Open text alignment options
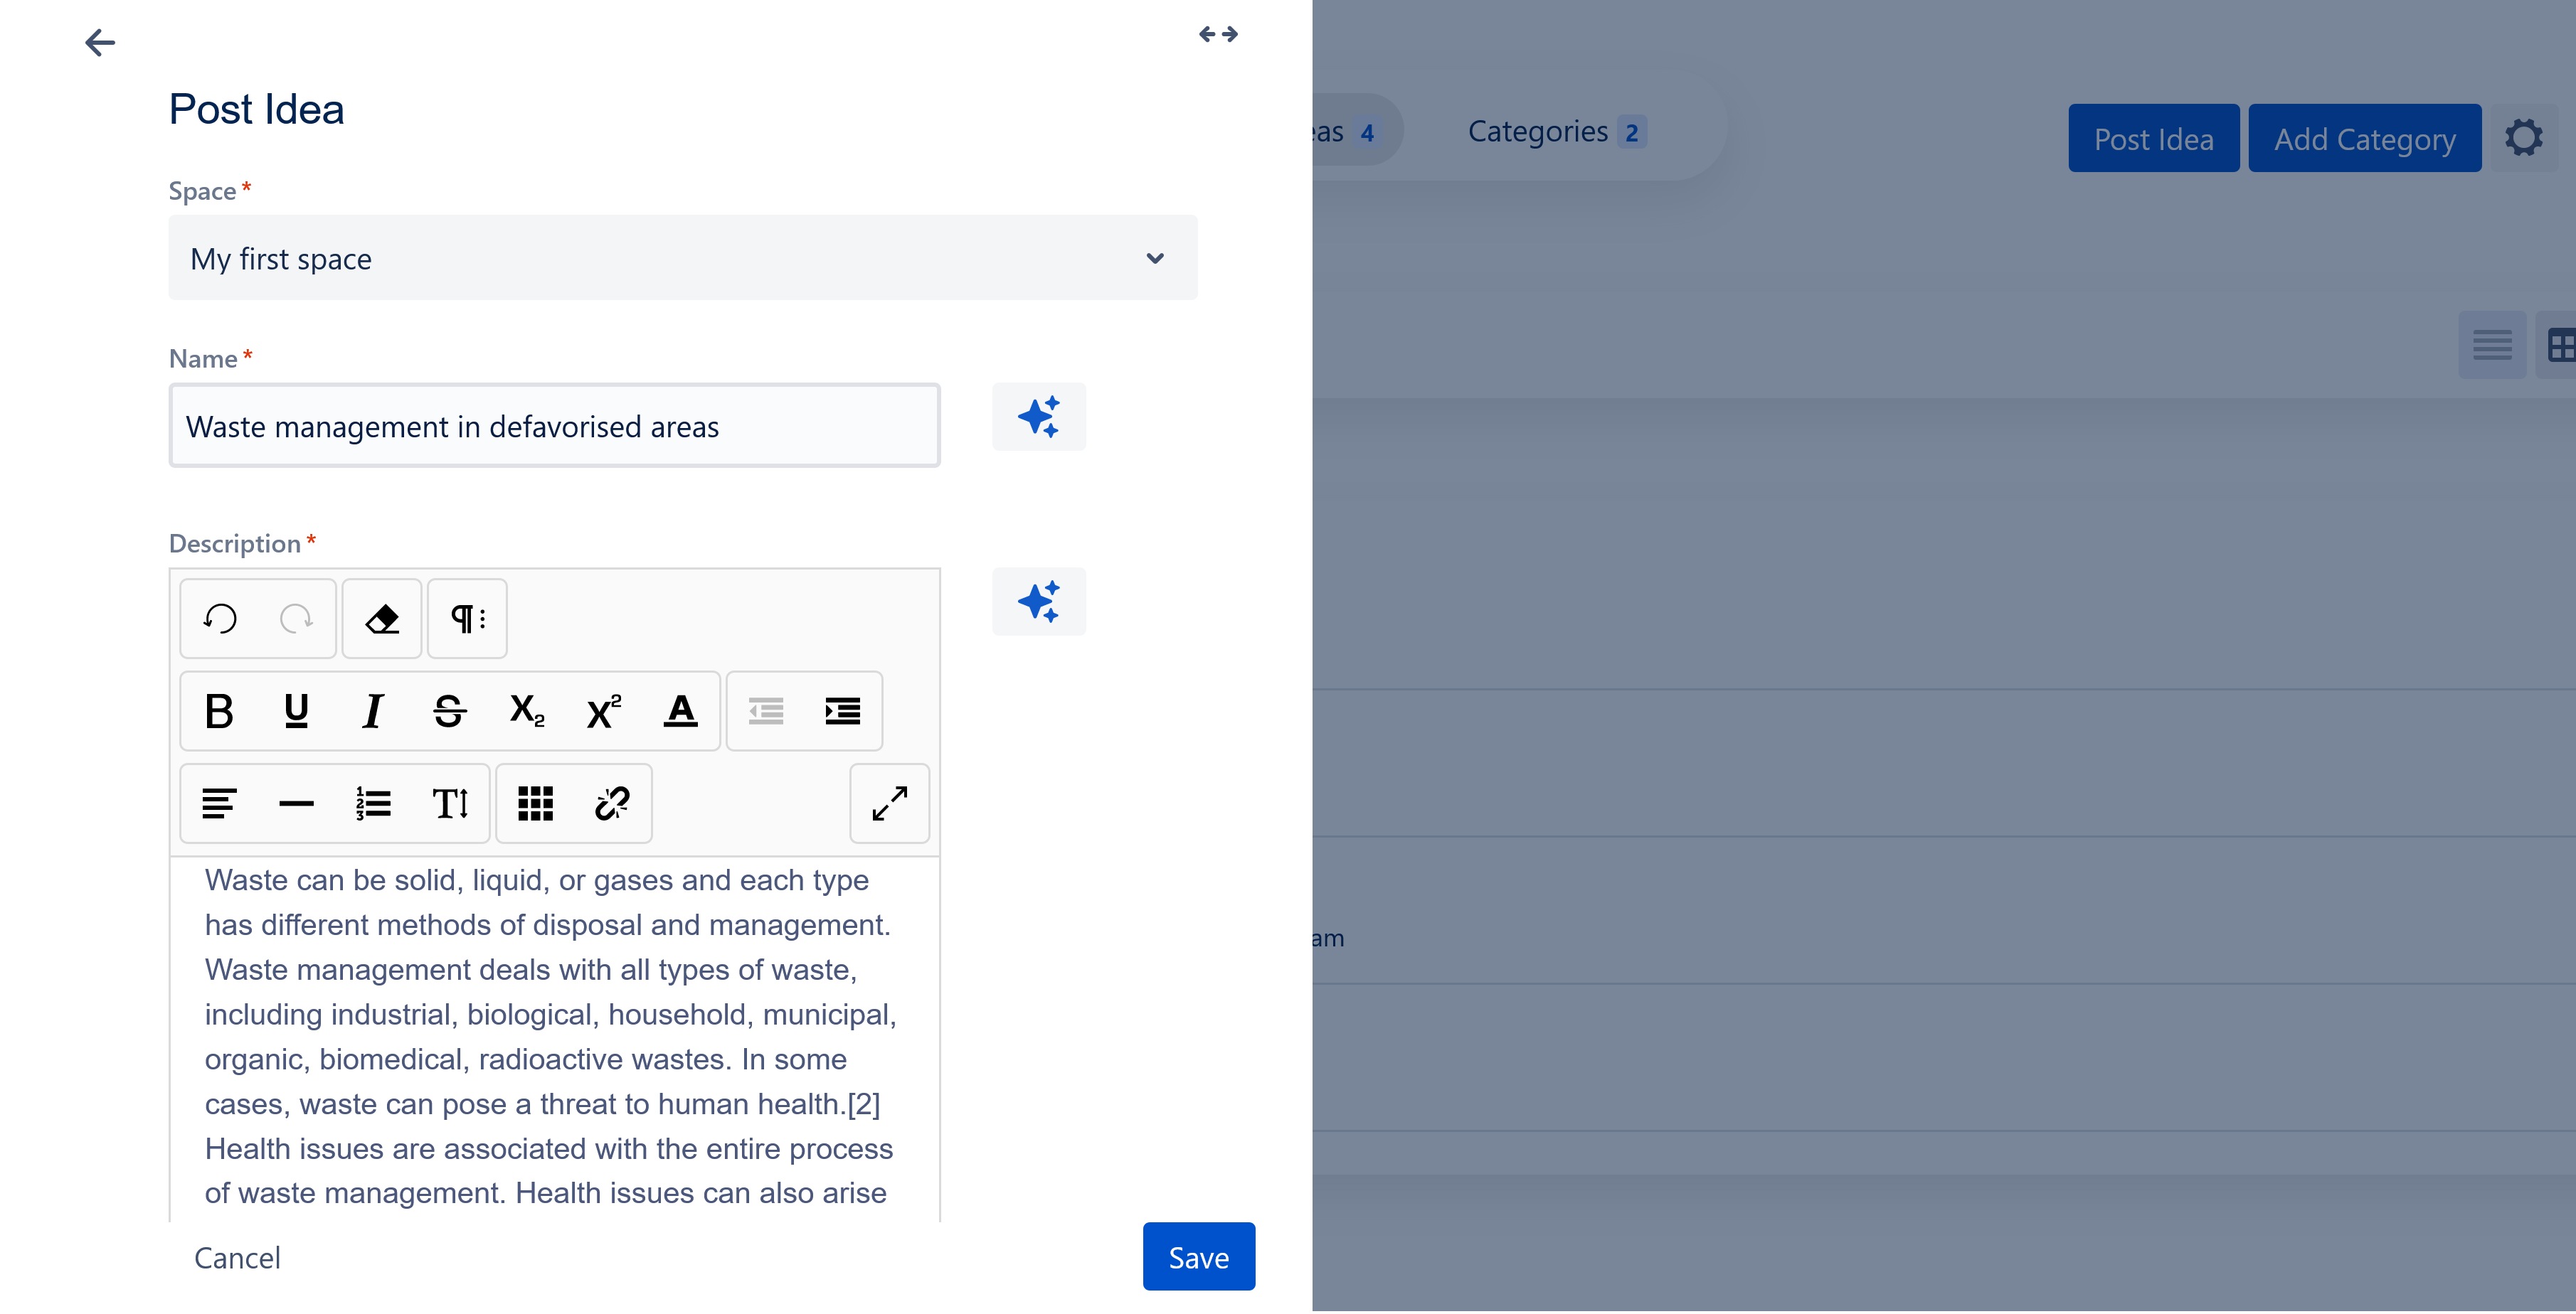This screenshot has width=2576, height=1314. (x=219, y=804)
